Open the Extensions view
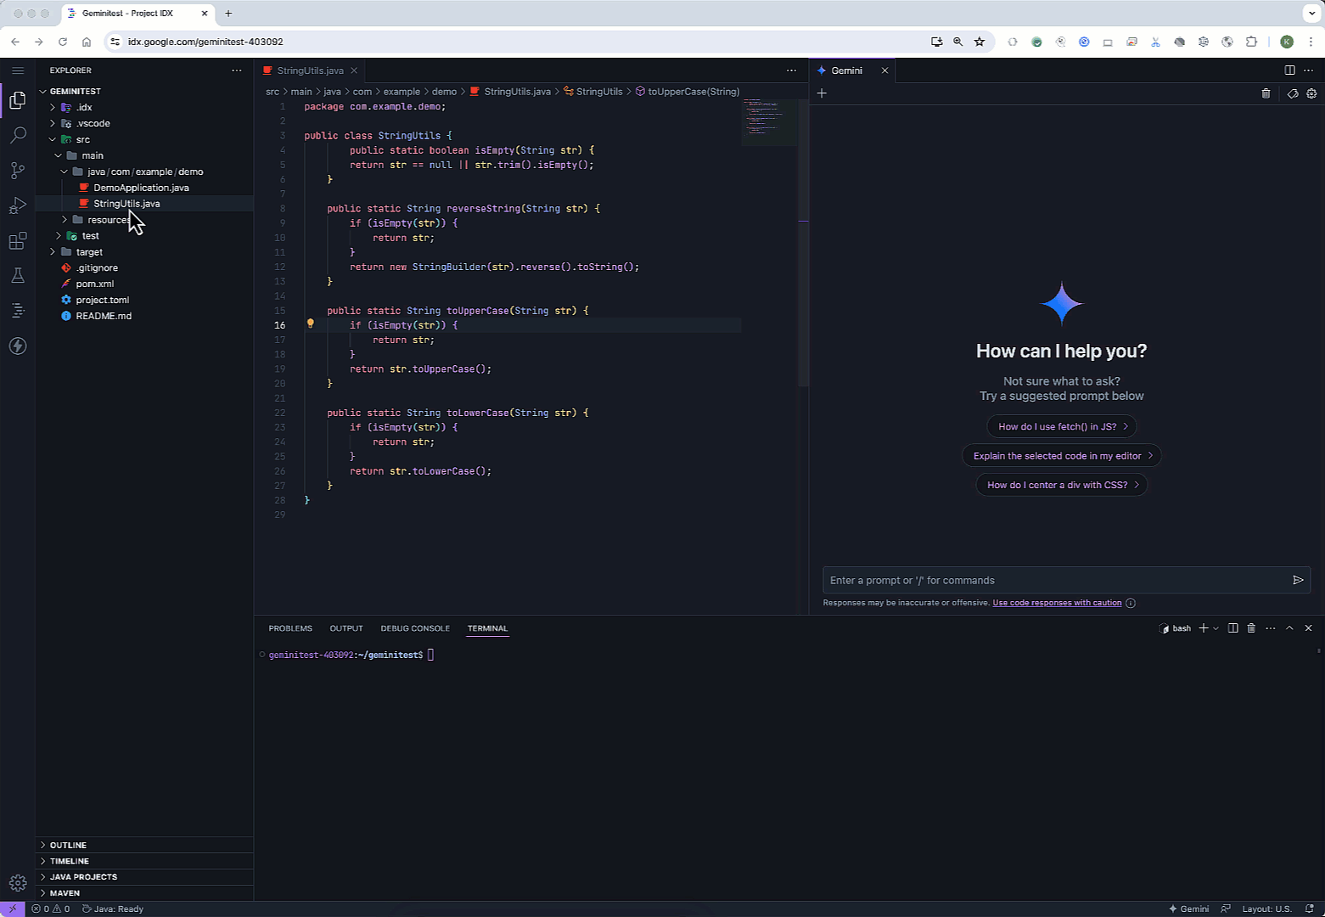The height and width of the screenshot is (917, 1325). [x=17, y=241]
